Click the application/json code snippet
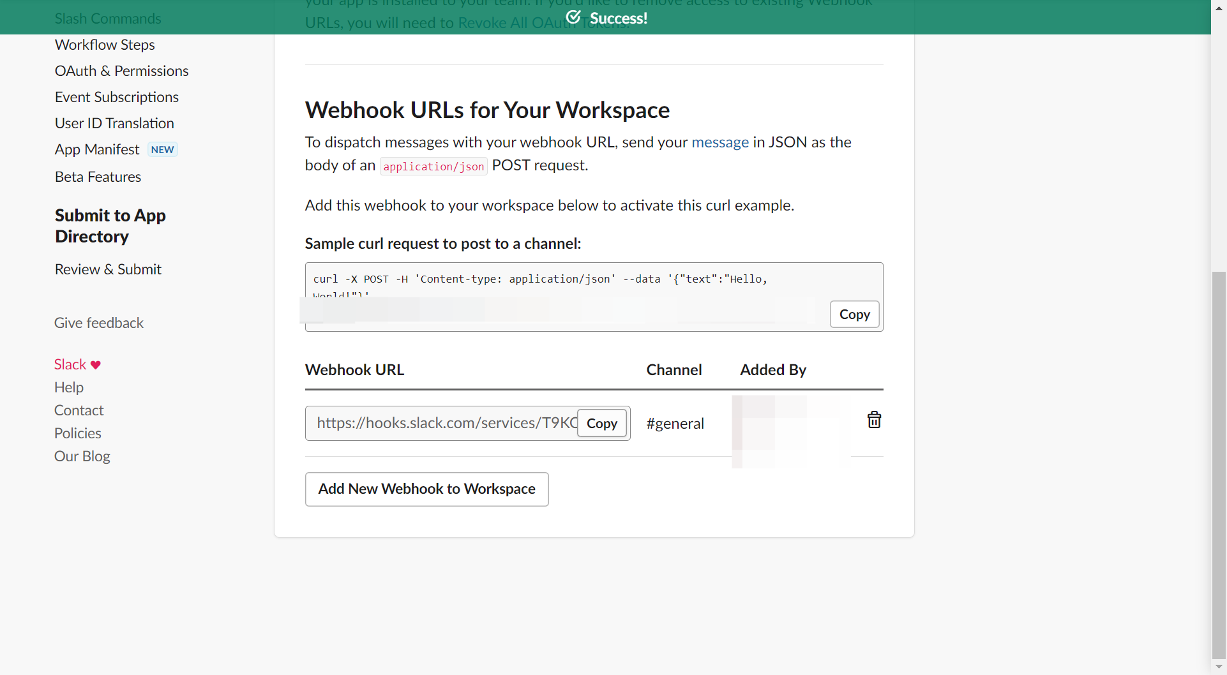Viewport: 1227px width, 675px height. [433, 167]
